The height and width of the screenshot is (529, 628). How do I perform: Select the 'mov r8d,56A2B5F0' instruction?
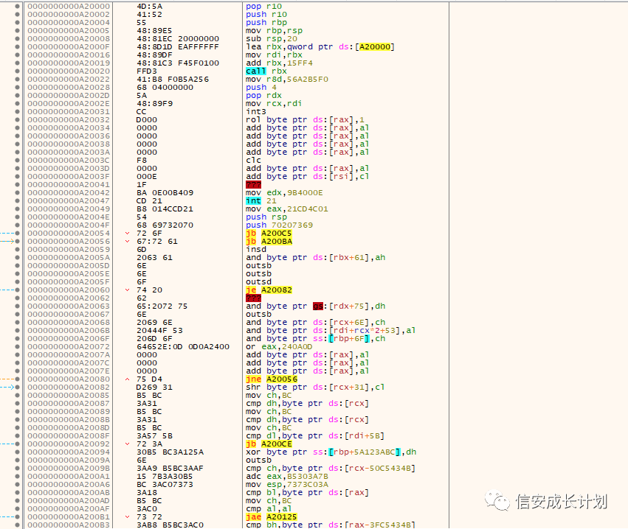coord(287,79)
